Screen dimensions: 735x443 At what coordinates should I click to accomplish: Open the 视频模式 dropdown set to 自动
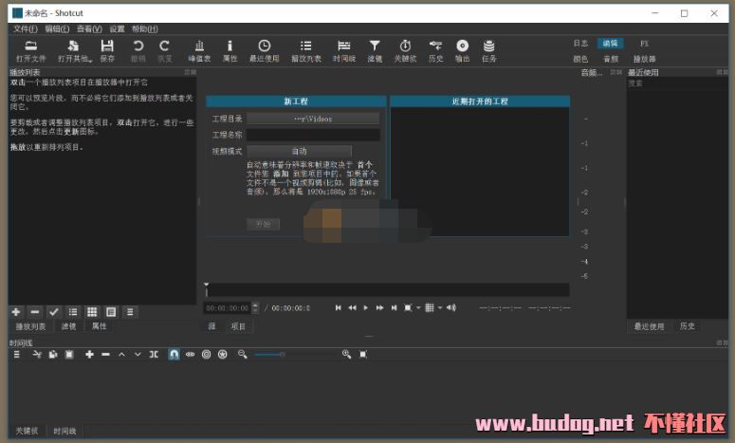point(299,151)
